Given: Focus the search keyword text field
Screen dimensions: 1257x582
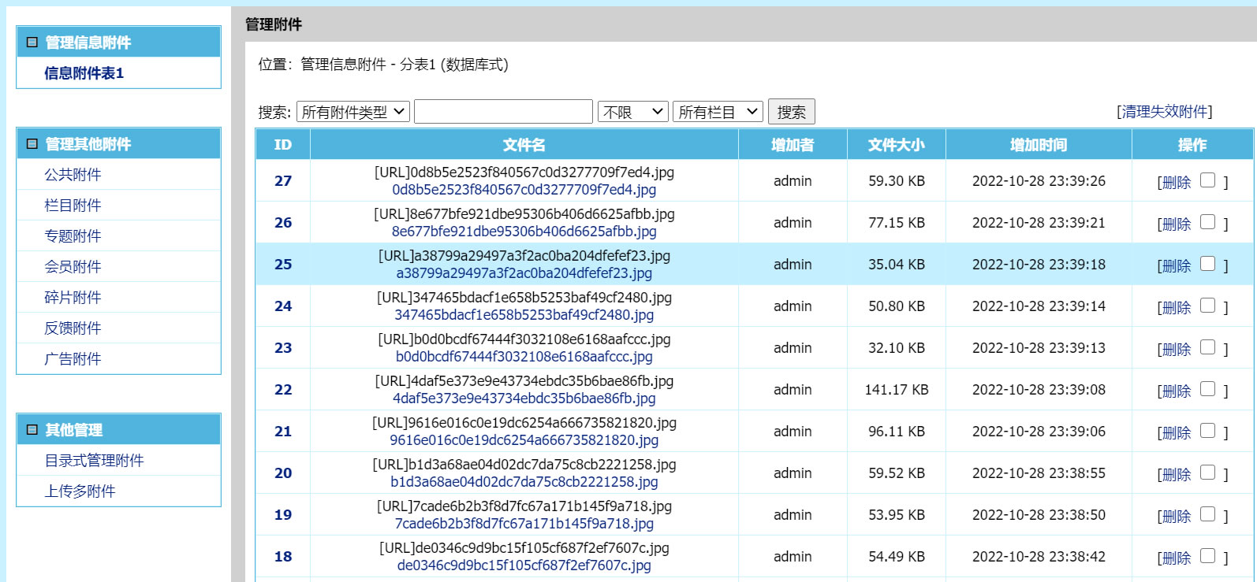Looking at the screenshot, I should (503, 112).
